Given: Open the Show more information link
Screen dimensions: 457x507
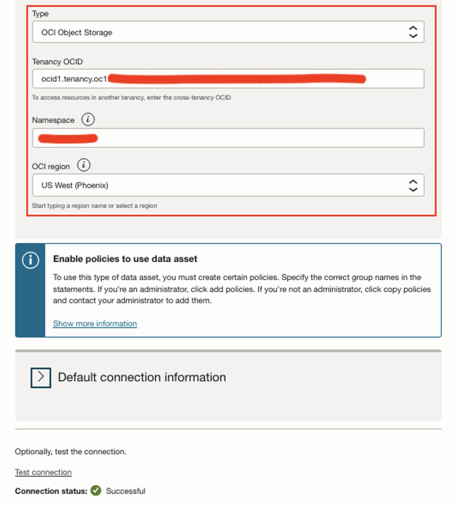Looking at the screenshot, I should (95, 324).
